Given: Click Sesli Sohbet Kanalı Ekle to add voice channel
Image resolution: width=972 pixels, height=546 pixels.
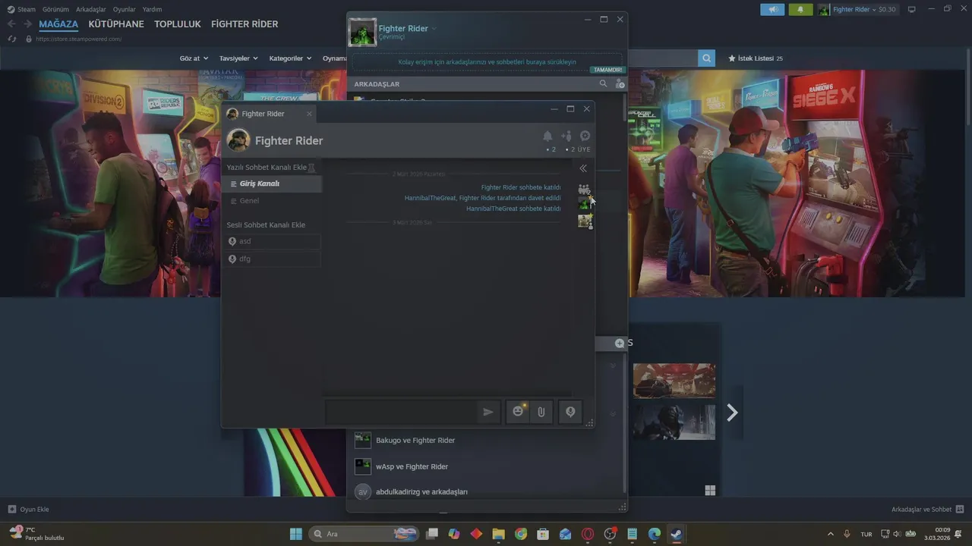Looking at the screenshot, I should [x=266, y=225].
